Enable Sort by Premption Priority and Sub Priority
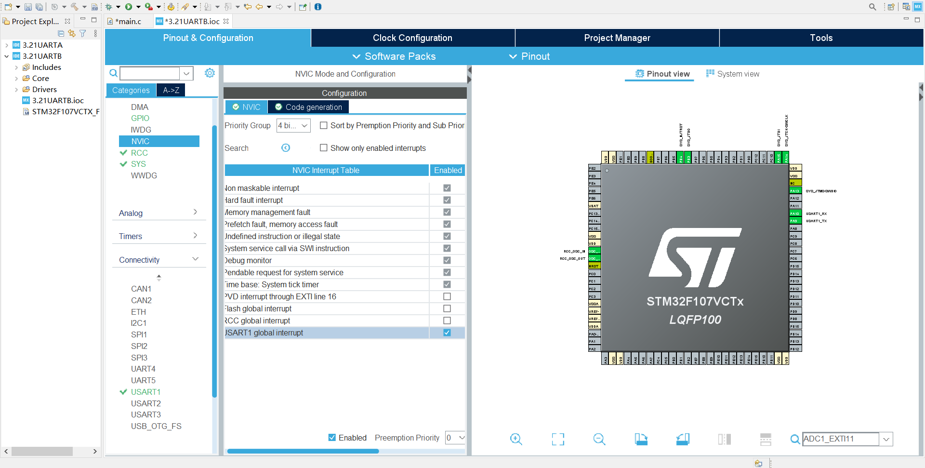This screenshot has height=468, width=925. [323, 125]
